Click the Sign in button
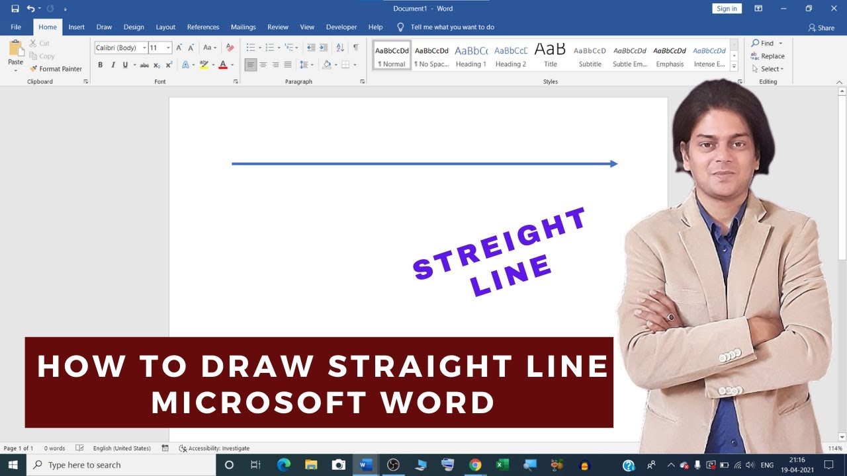The image size is (847, 476). pyautogui.click(x=727, y=8)
